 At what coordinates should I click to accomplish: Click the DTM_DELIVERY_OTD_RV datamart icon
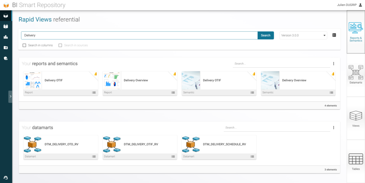(32, 144)
